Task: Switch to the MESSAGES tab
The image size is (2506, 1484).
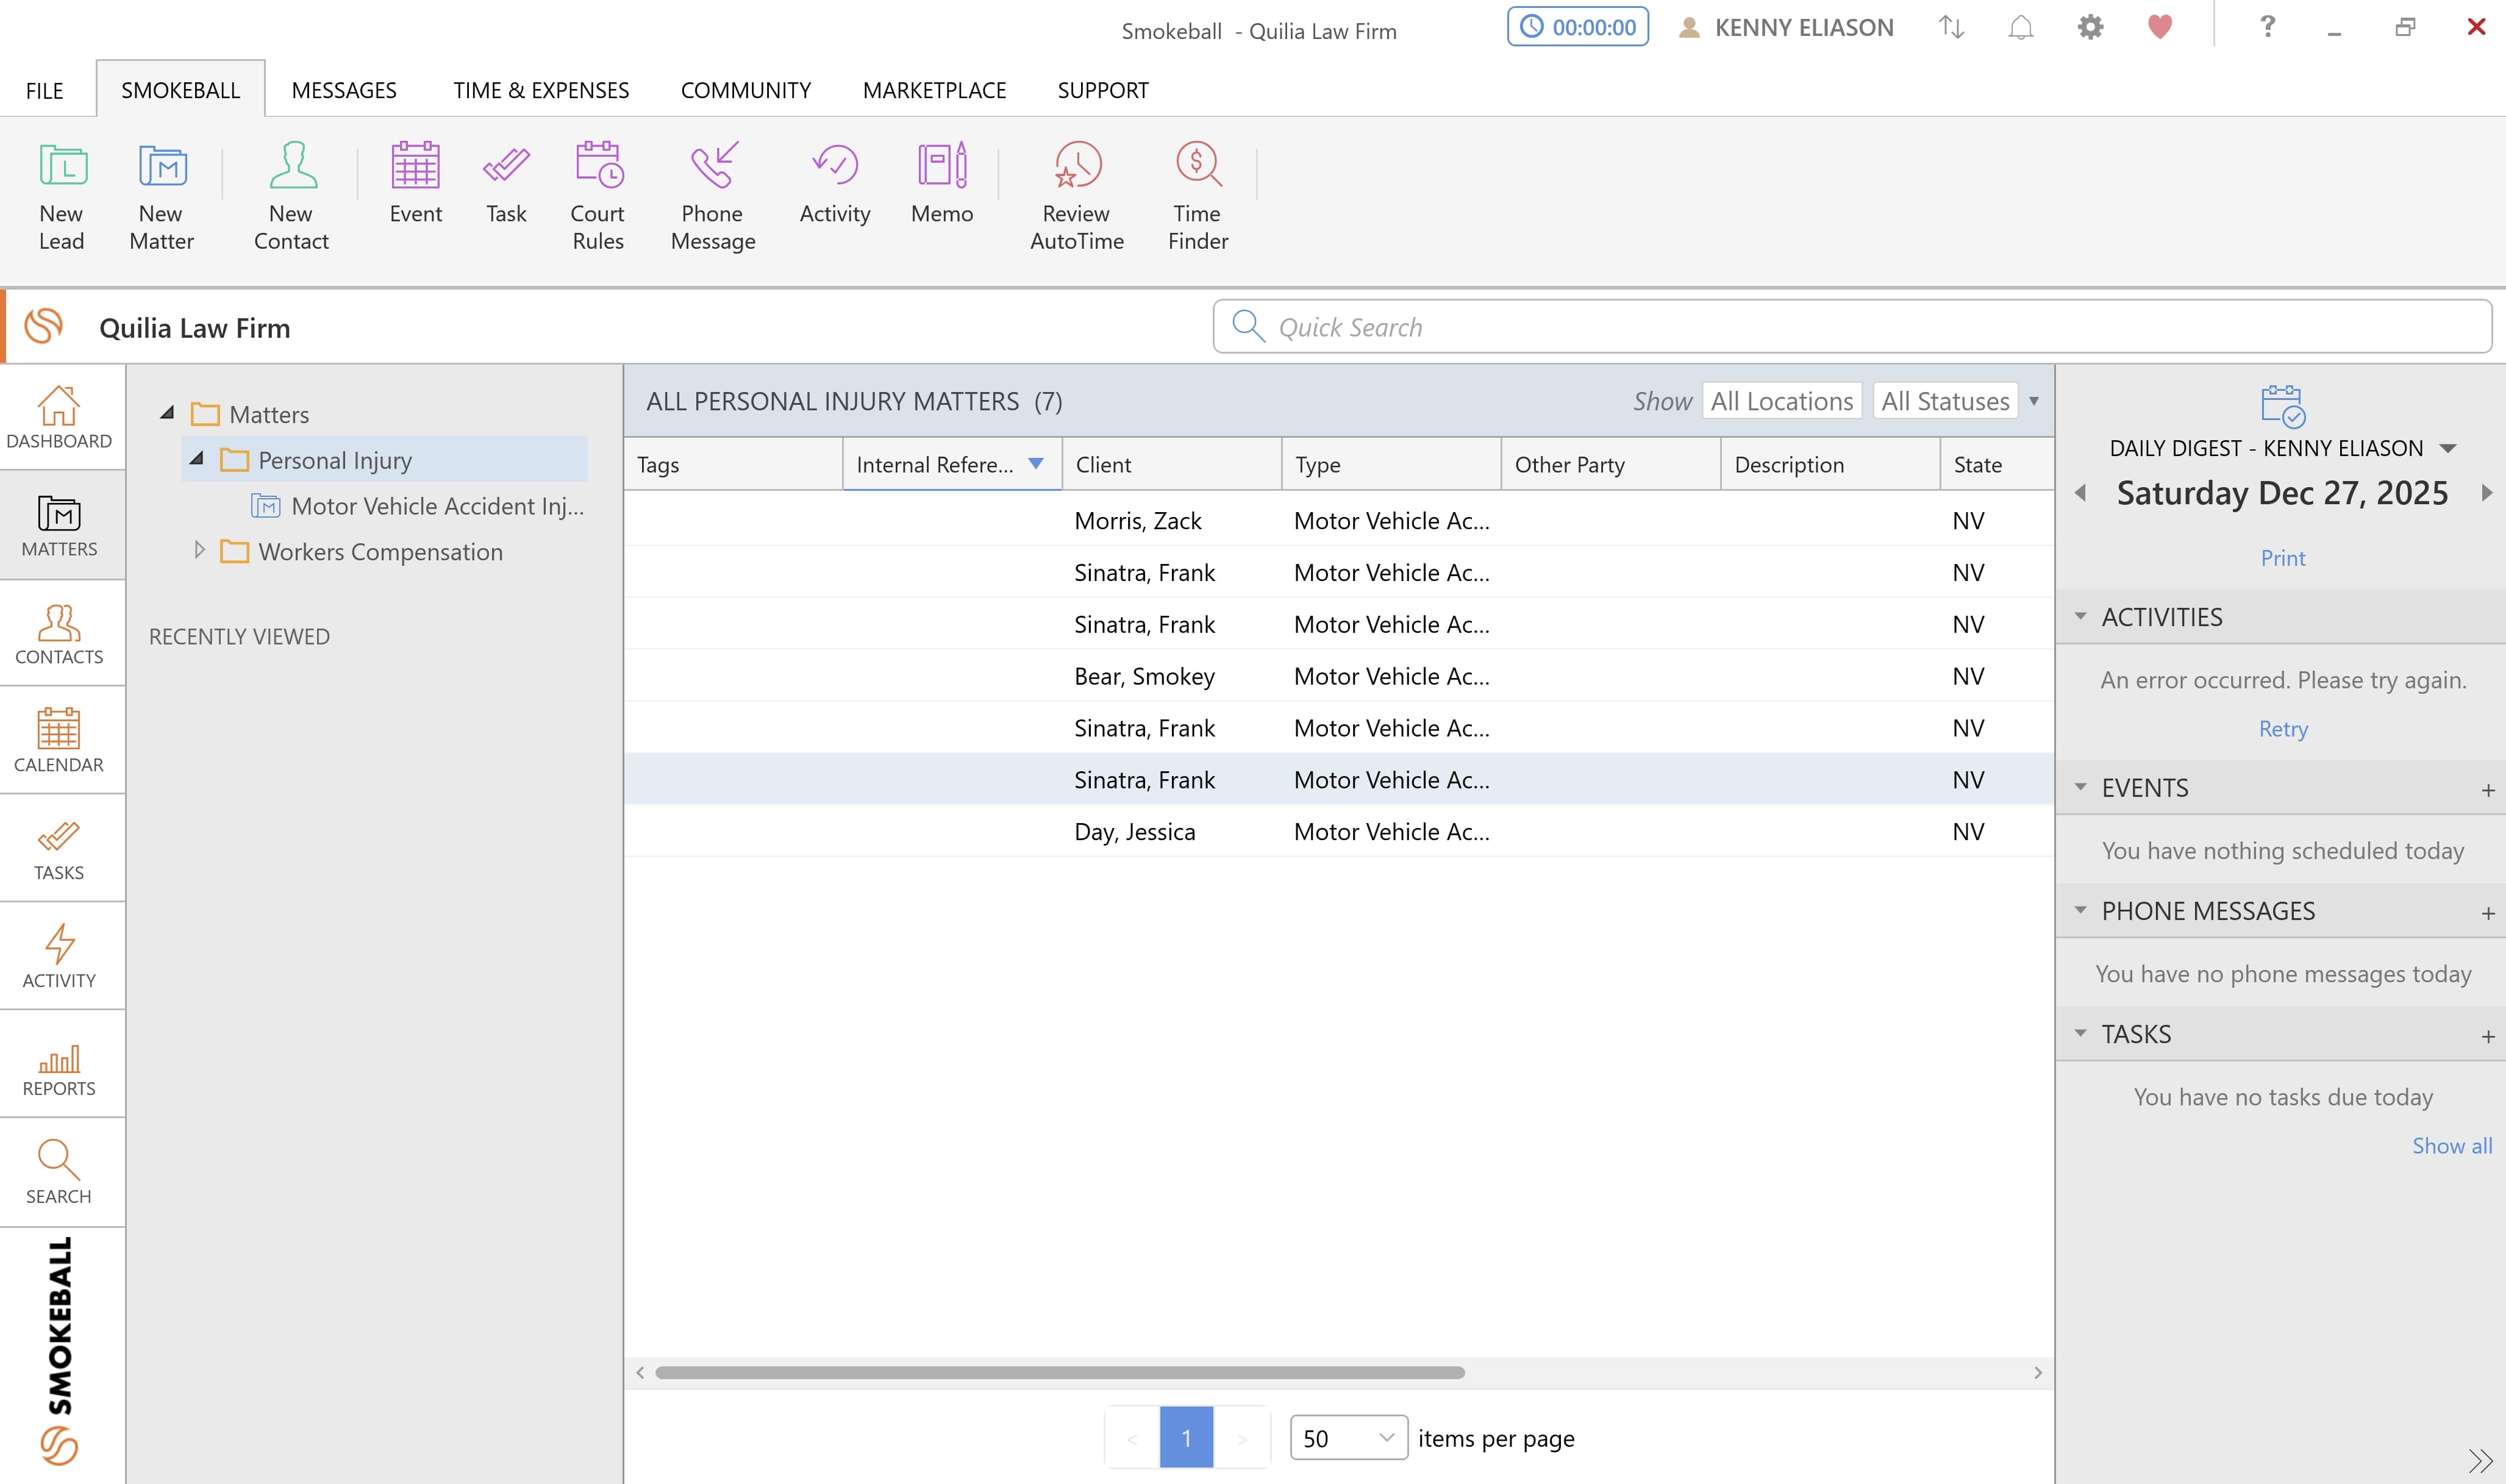Action: coord(344,89)
